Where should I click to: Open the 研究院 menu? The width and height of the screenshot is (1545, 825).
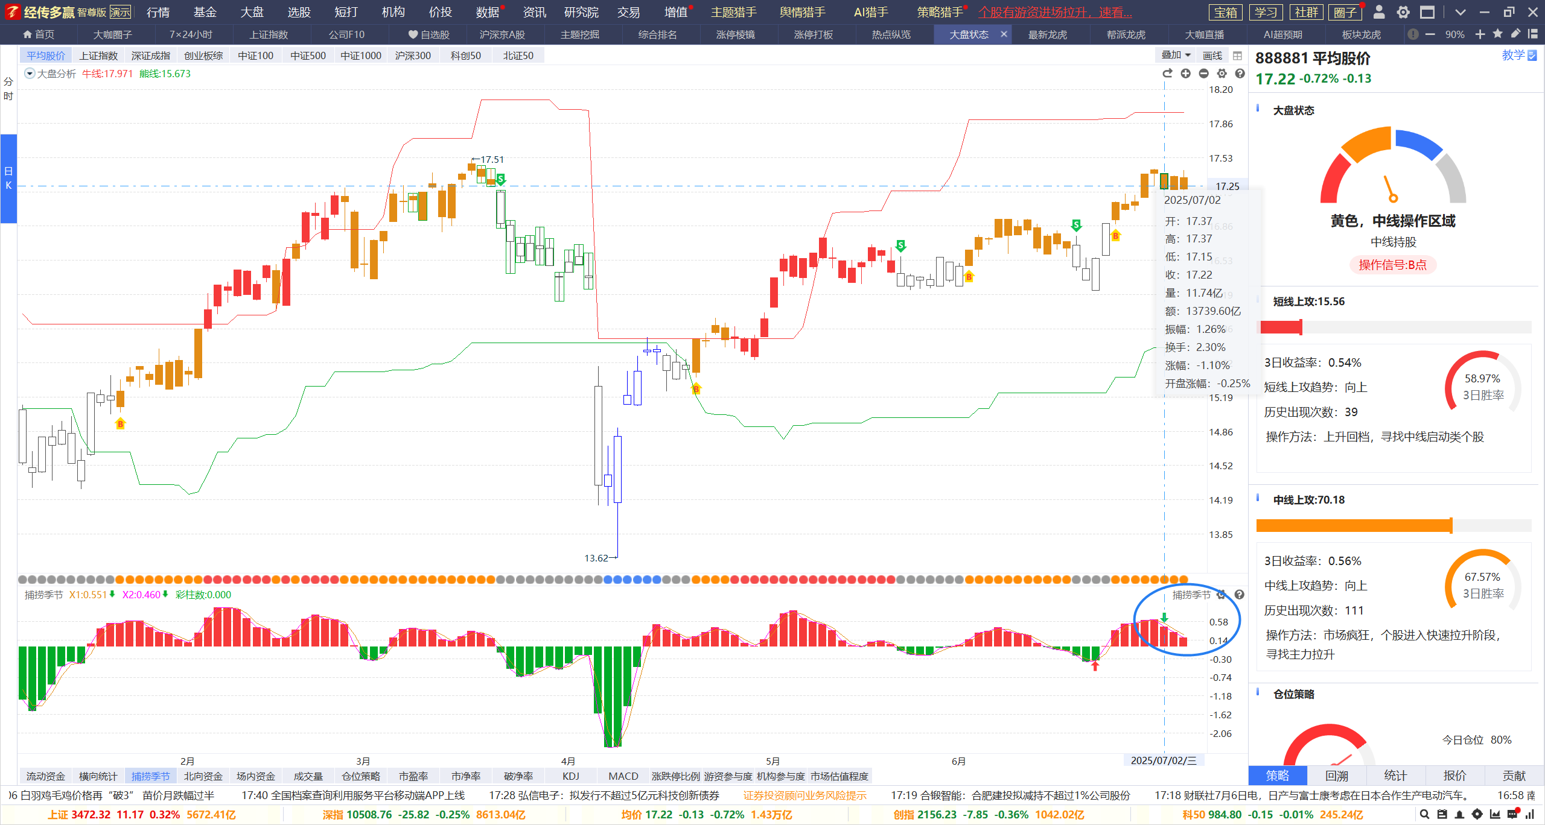(581, 12)
